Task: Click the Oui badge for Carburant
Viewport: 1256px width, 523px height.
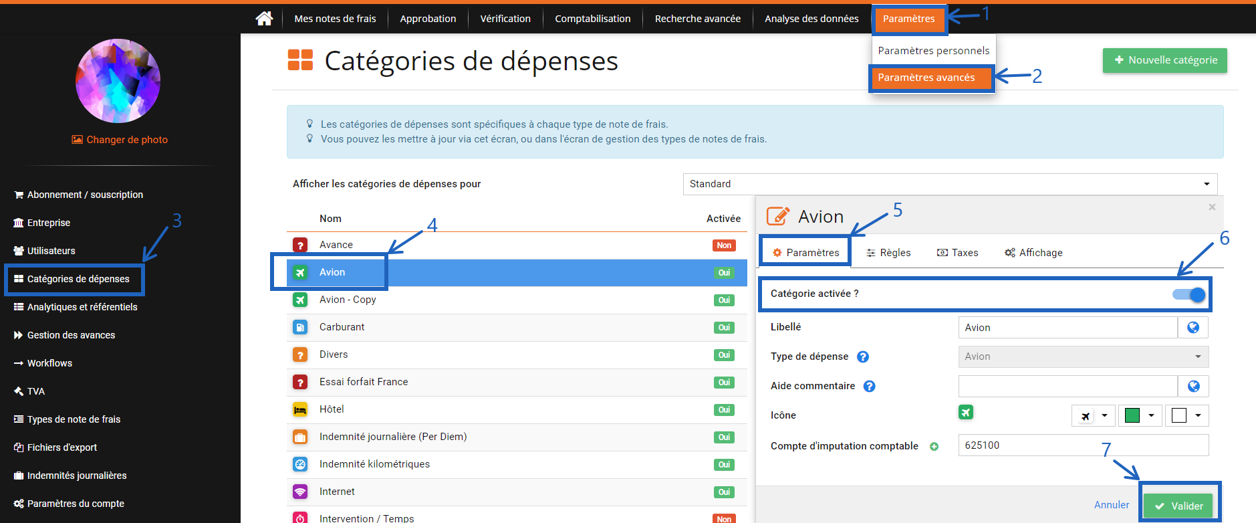Action: coord(724,328)
